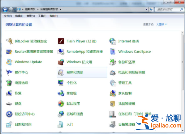Open the 程序和功能 icon

(61, 72)
